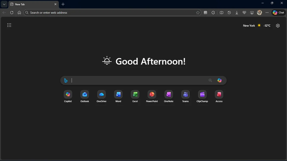Open the ClipChamp shortcut

tap(202, 94)
